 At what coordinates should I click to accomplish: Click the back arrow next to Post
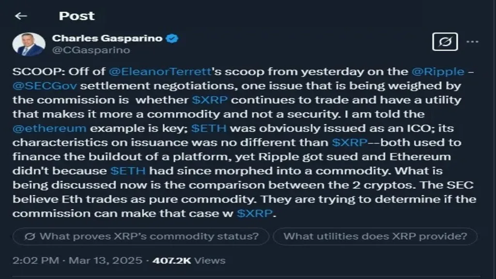point(21,16)
